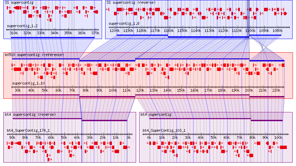296x166 pixels.
Task: Open the bt4_SuperContig_103_1 track label
Action: click(164, 130)
